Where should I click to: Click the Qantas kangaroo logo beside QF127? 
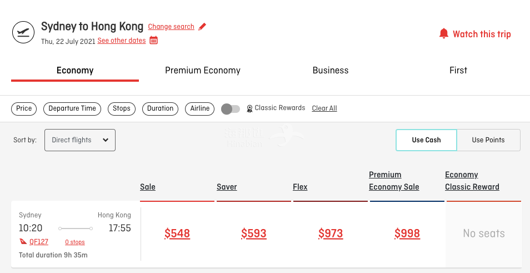23,242
